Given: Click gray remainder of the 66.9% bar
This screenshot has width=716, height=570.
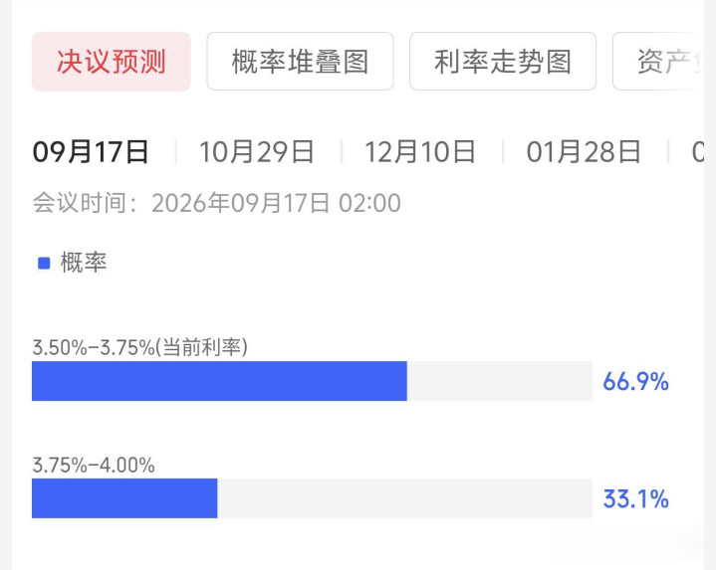Looking at the screenshot, I should click(x=500, y=381).
